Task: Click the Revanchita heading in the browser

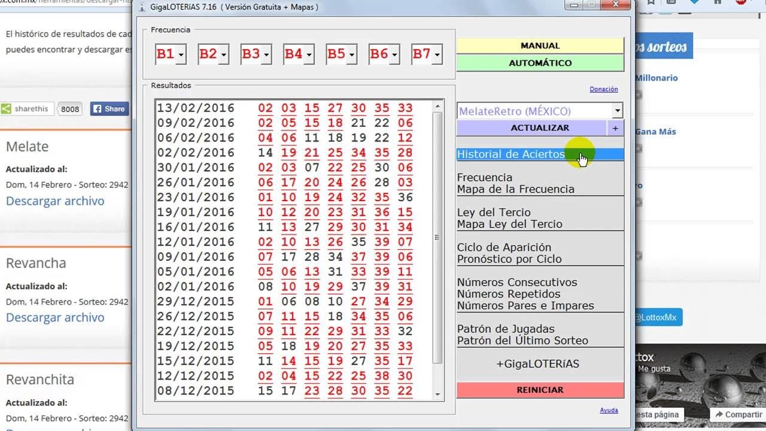Action: (40, 380)
